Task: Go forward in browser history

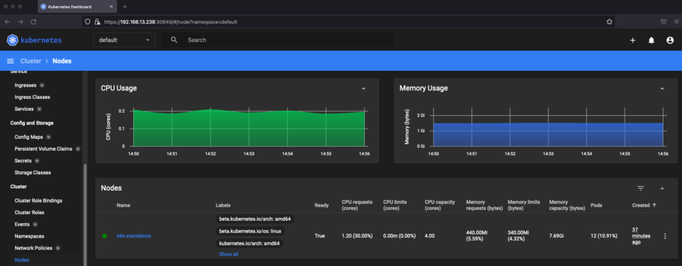Action: 20,22
